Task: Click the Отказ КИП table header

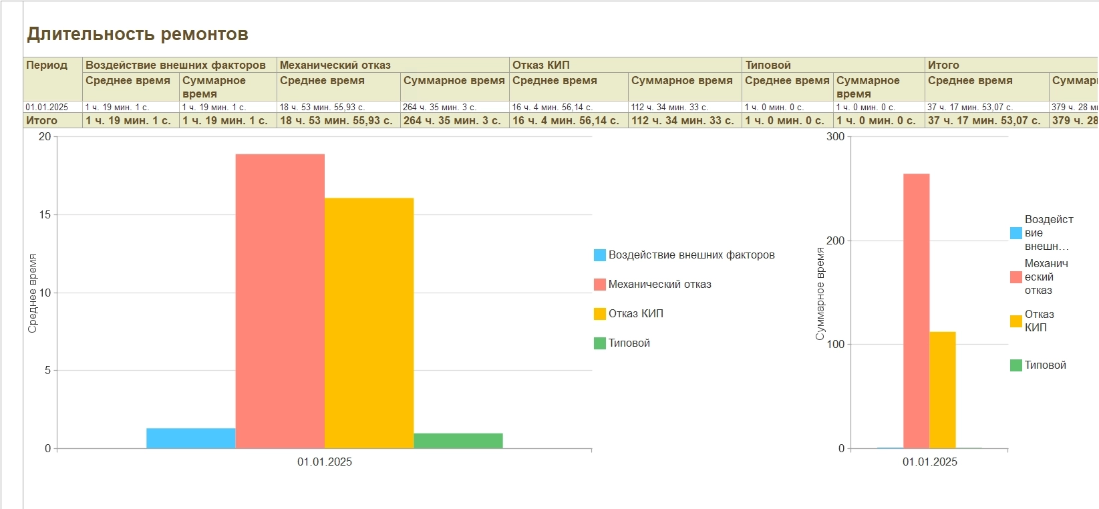Action: pos(540,65)
